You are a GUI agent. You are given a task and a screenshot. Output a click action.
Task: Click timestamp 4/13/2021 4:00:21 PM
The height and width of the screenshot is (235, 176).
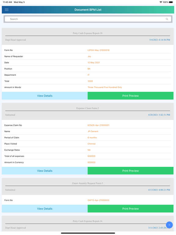[159, 190]
